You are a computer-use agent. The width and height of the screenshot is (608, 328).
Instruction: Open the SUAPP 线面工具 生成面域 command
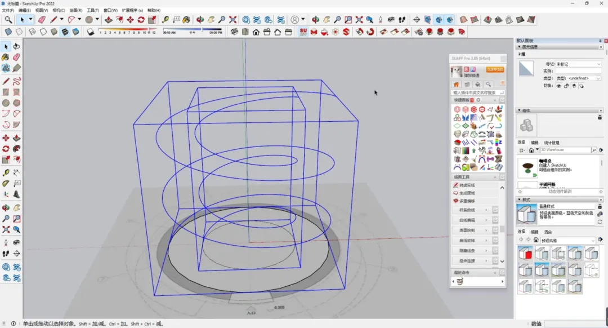(x=467, y=193)
